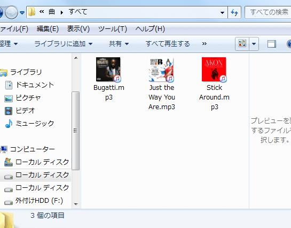Click navigation pane scroll up arrow

tap(76, 58)
